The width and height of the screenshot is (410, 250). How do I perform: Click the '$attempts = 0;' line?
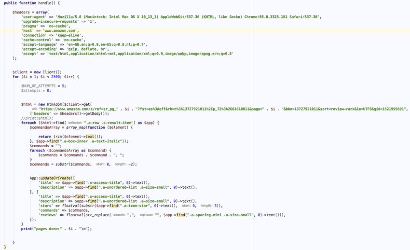point(36,90)
